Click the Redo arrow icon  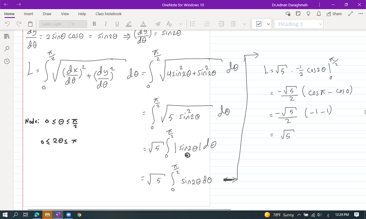tap(19, 24)
